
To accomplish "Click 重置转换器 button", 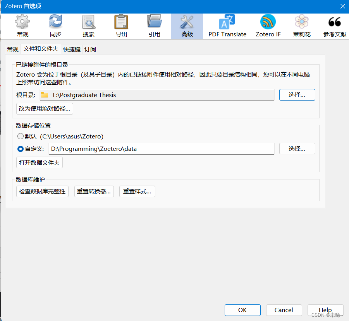I will (94, 191).
